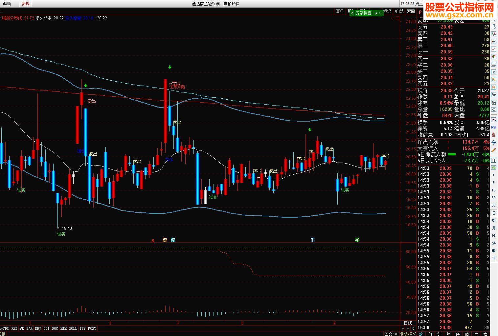The height and width of the screenshot is (336, 498).
Task: Click the 买一 price 20.38
Action: (x=447, y=59)
